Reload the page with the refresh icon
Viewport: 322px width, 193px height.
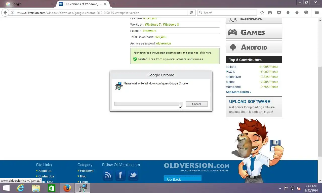tap(191, 13)
